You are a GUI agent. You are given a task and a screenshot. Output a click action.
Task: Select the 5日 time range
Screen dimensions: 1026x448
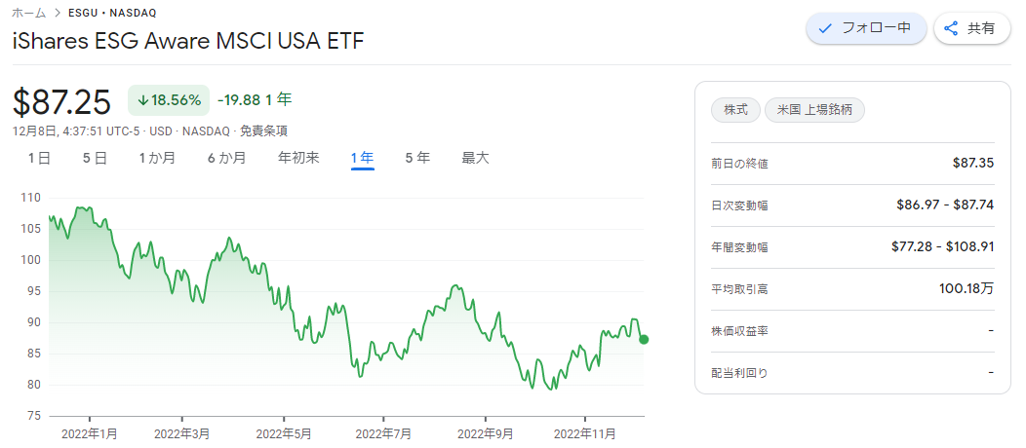95,158
